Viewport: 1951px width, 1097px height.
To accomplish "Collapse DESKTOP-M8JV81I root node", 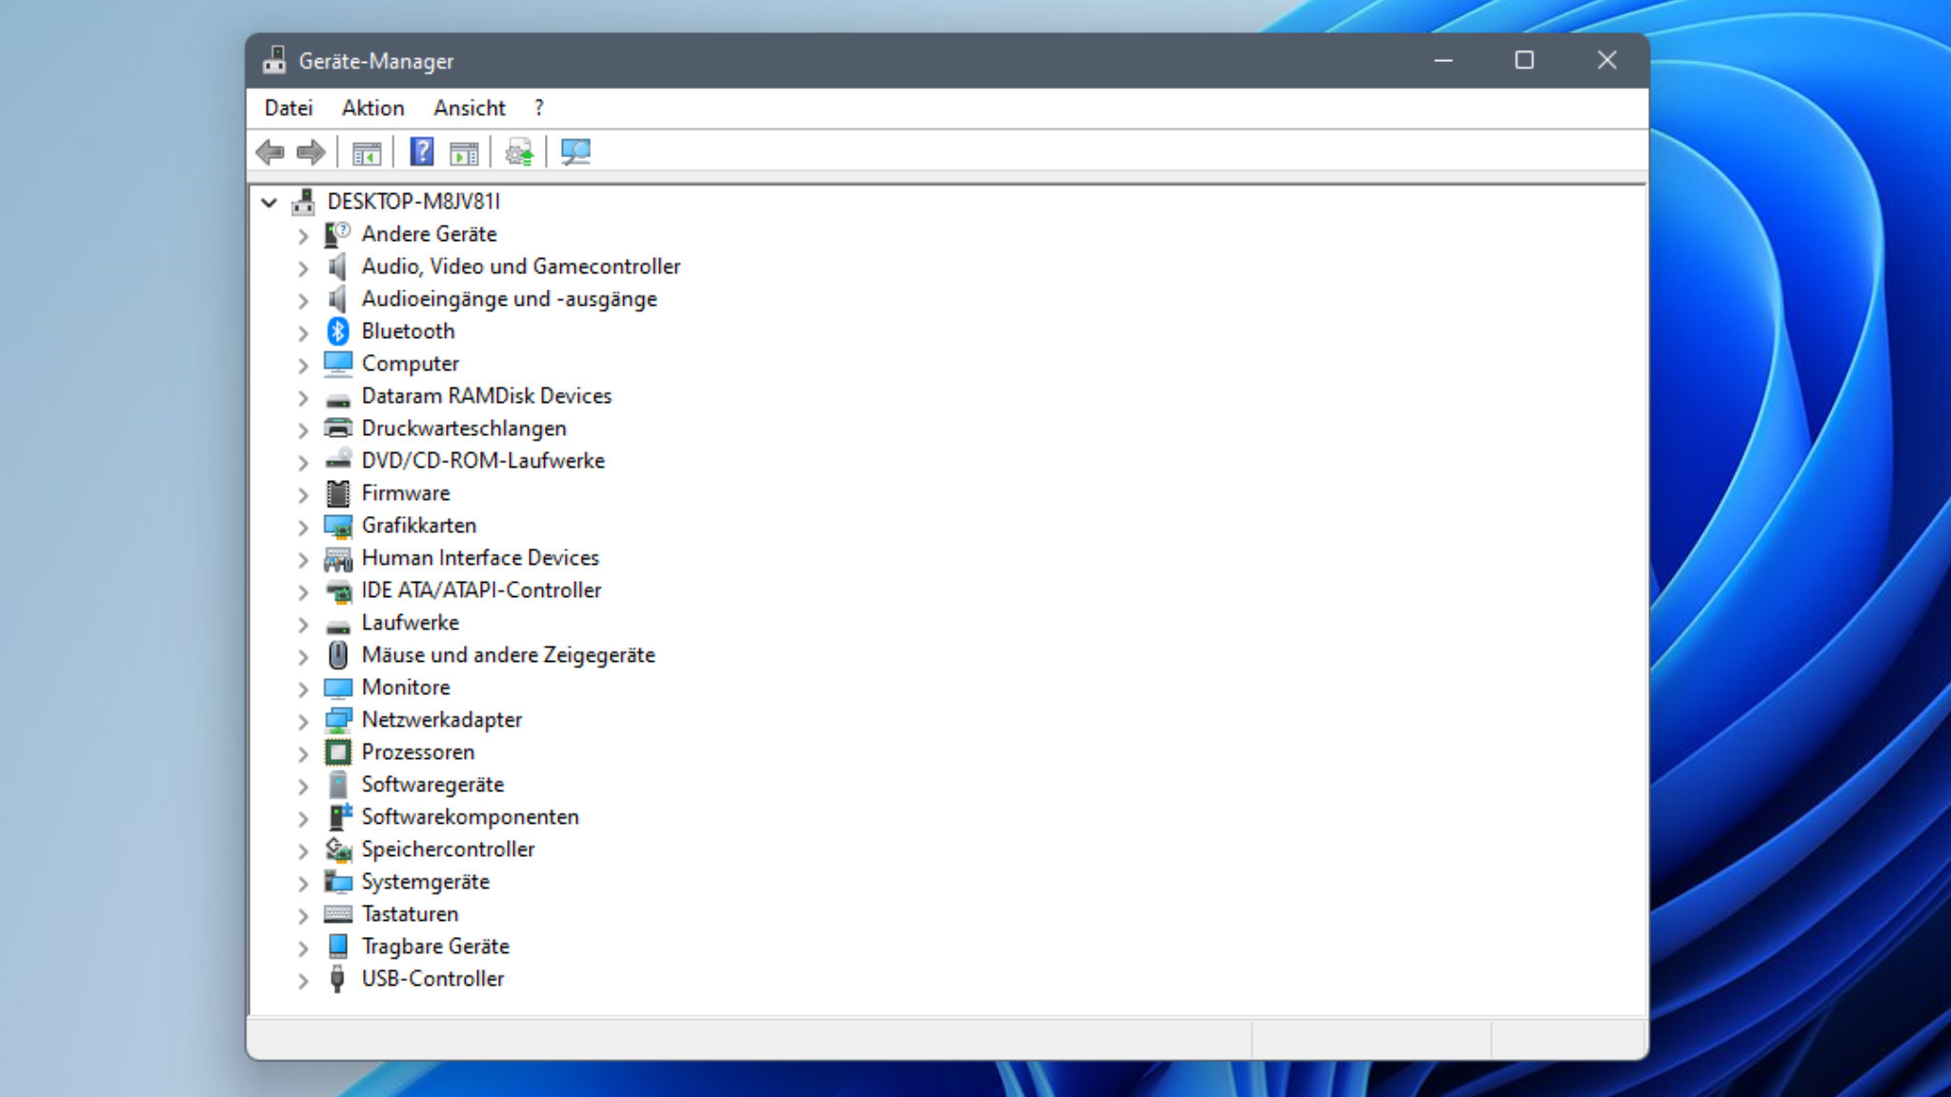I will [x=267, y=201].
